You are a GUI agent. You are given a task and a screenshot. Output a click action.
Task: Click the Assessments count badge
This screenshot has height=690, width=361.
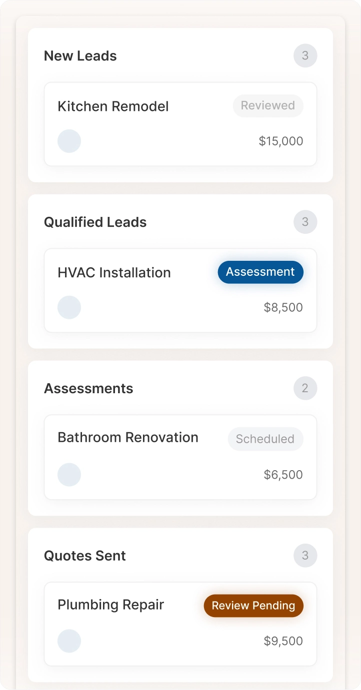[305, 388]
